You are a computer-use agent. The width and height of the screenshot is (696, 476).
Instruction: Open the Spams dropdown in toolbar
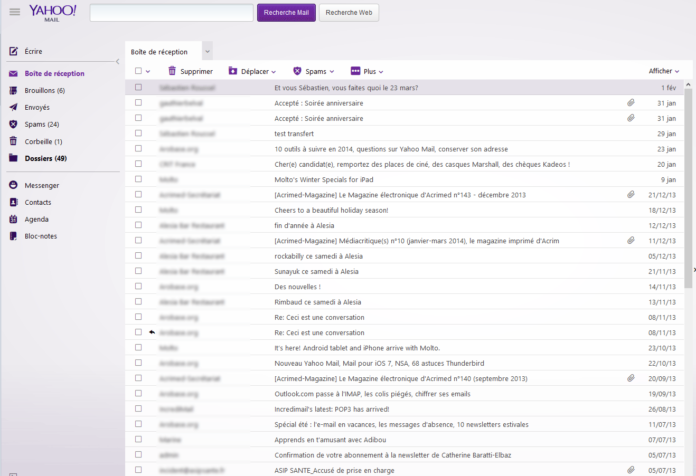332,72
